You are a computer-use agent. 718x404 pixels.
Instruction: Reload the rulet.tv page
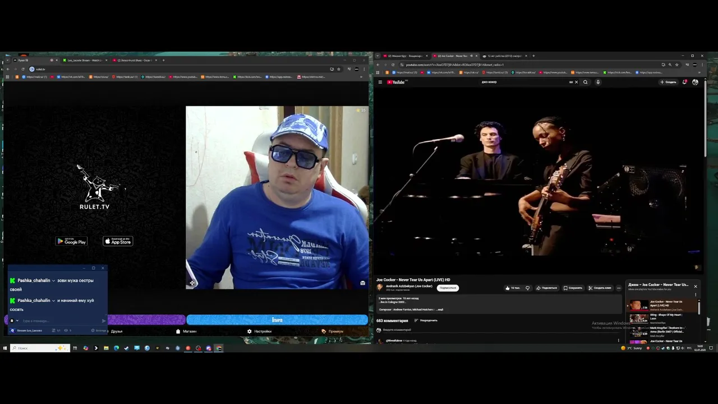[x=23, y=69]
